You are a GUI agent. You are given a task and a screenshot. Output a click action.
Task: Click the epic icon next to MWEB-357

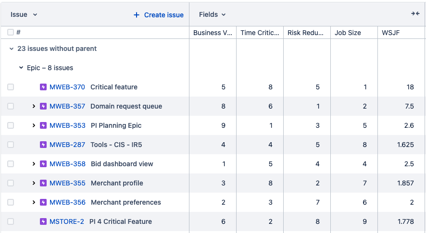[43, 106]
